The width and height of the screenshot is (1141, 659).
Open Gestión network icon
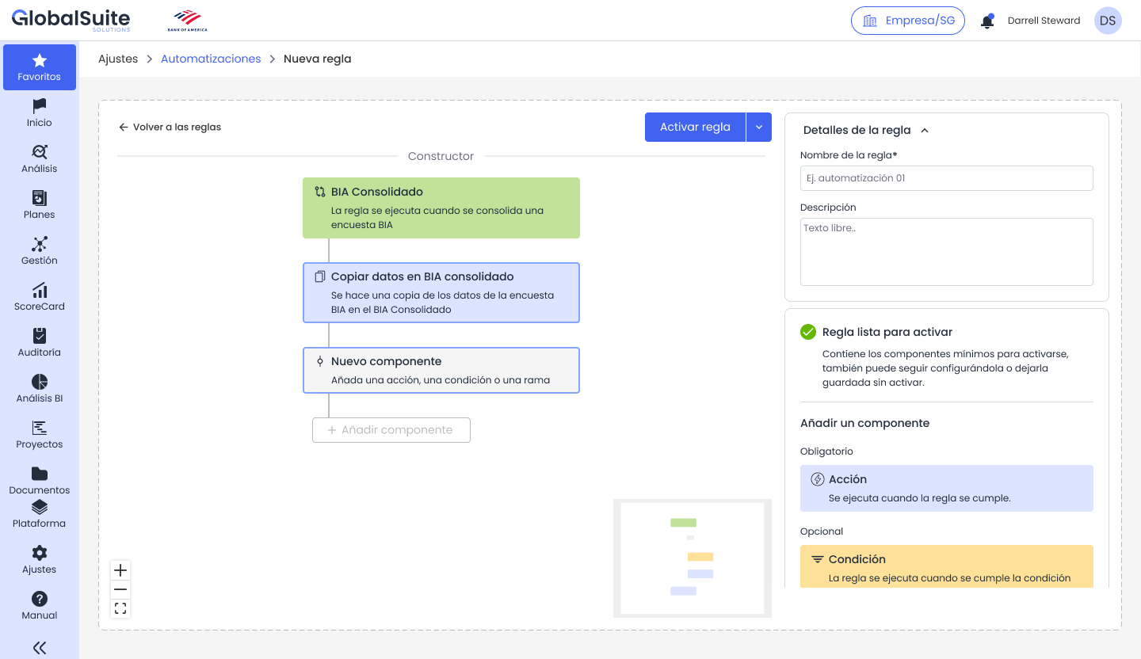tap(40, 243)
